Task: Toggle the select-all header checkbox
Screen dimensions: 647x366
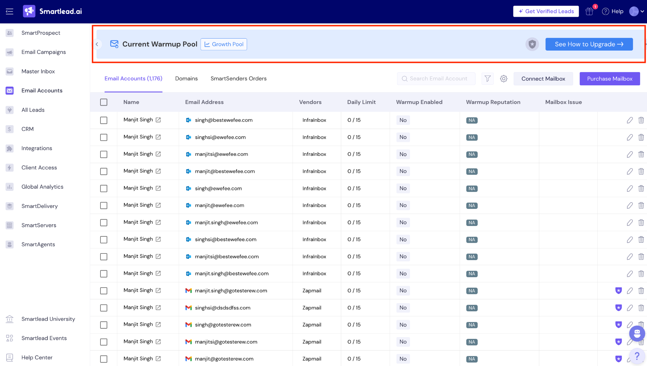Action: (x=104, y=102)
